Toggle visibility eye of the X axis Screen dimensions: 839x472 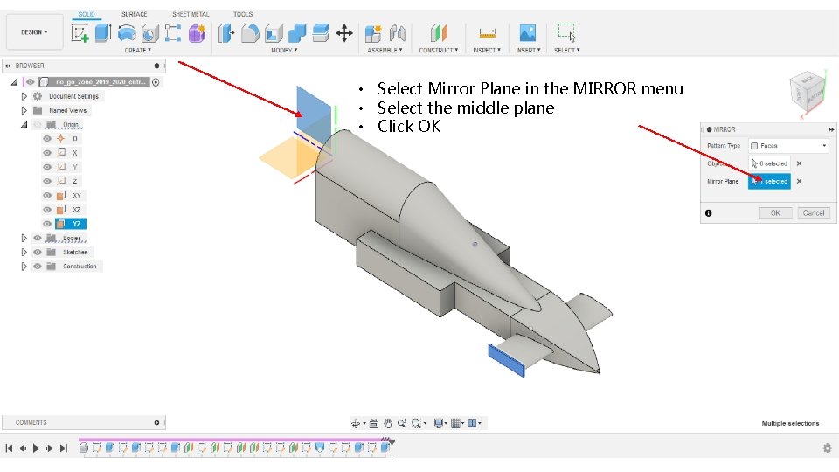pos(47,152)
